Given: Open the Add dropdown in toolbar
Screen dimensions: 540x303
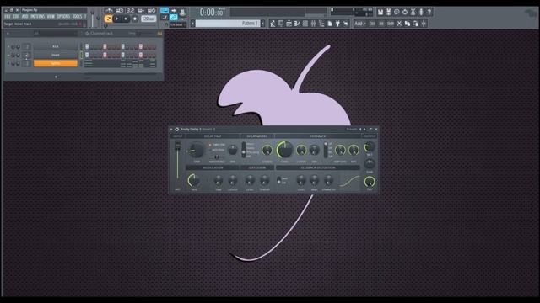Looking at the screenshot, I should (360, 24).
